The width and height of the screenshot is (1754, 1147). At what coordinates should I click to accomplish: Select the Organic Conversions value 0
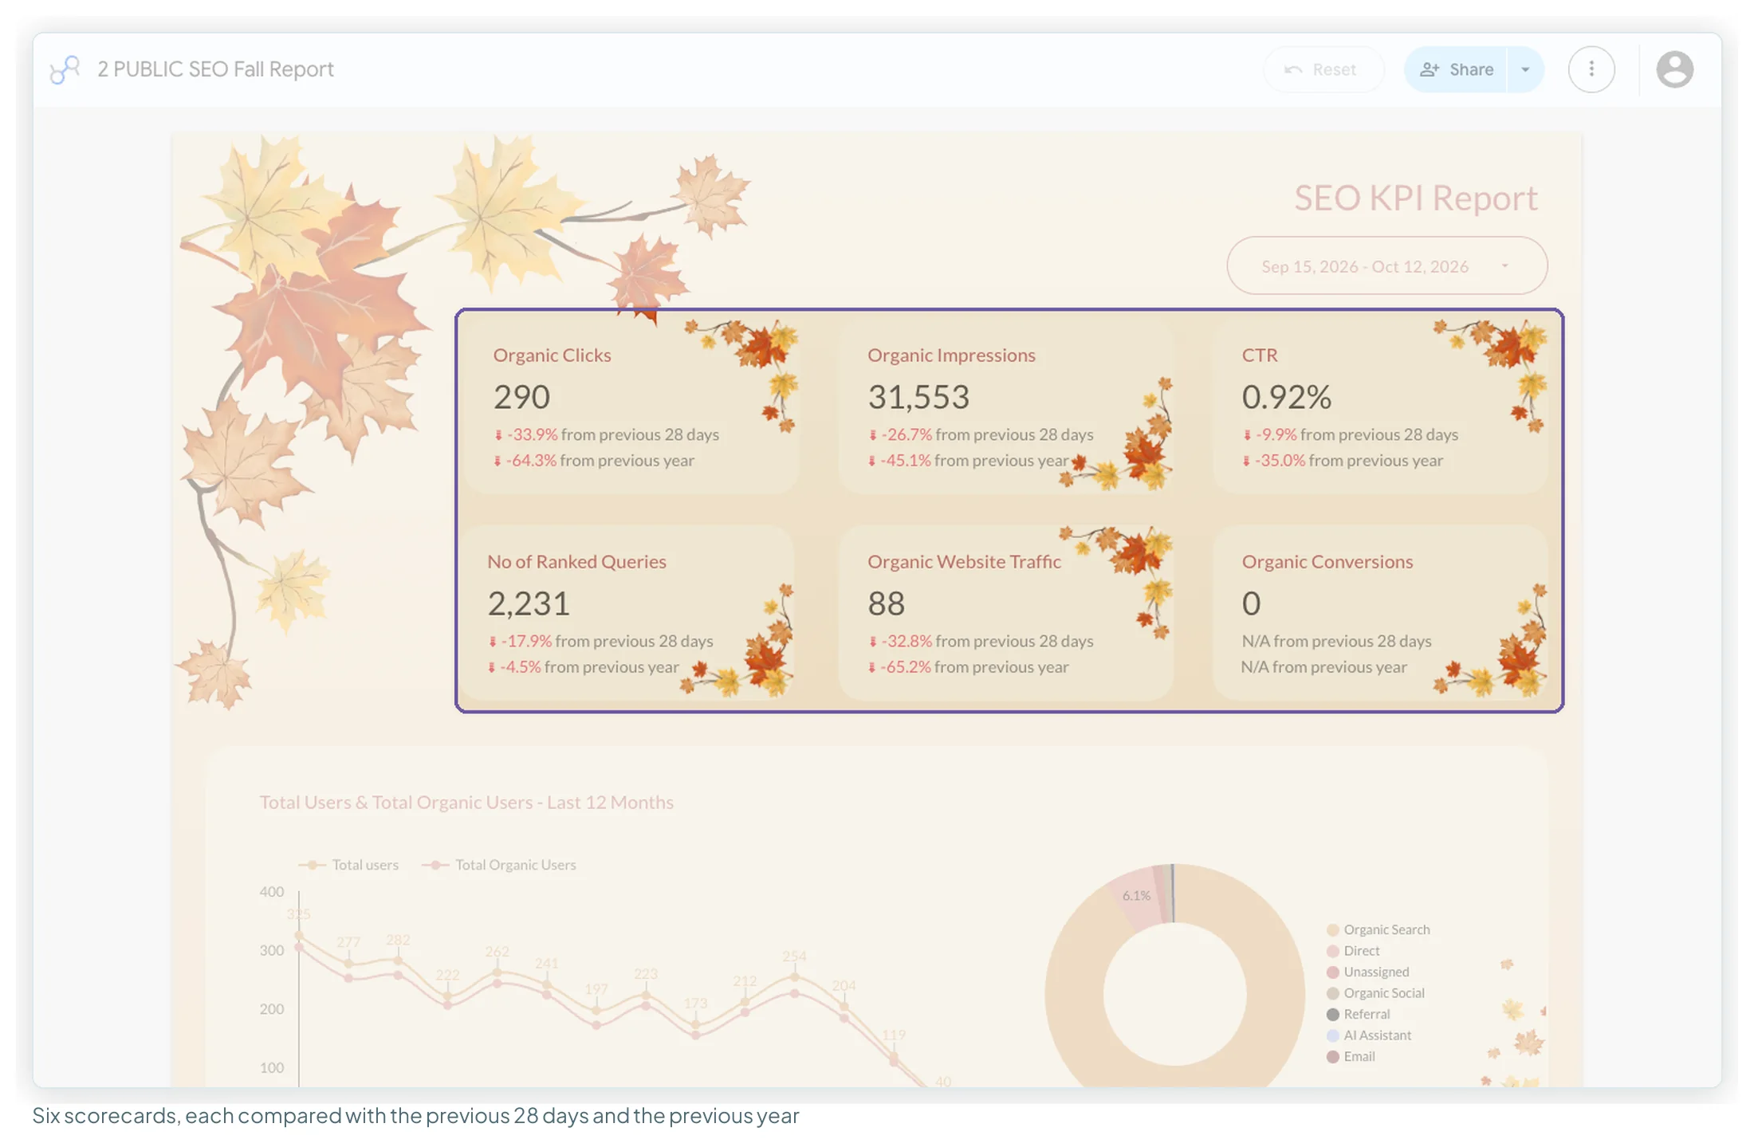[x=1251, y=603]
